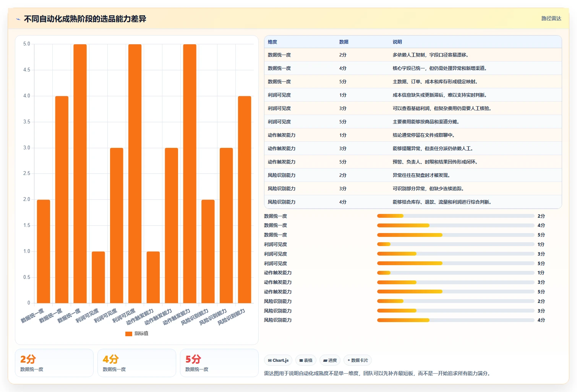Select table text 多依赖人工复制，字段口径容易漂移。
Image resolution: width=577 pixels, height=392 pixels.
tap(431, 55)
